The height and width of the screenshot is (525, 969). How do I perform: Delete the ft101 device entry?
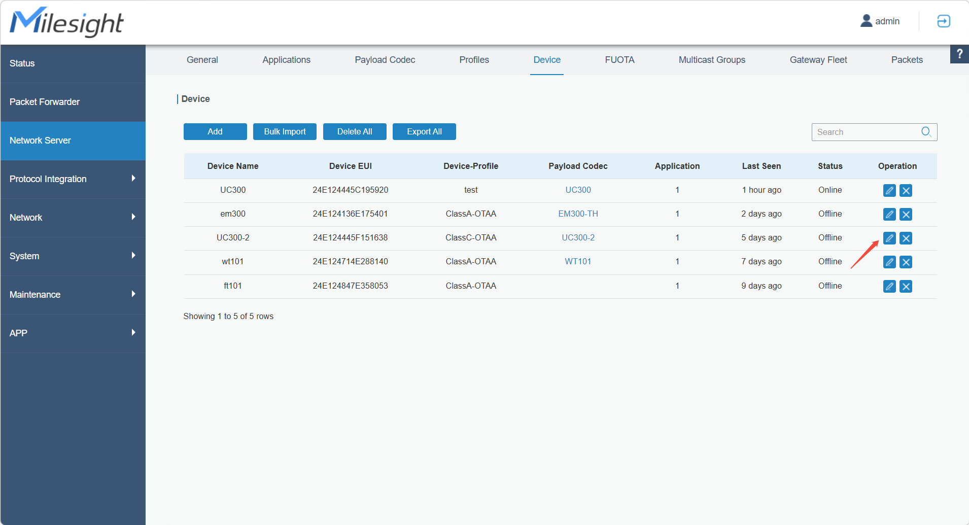coord(906,286)
